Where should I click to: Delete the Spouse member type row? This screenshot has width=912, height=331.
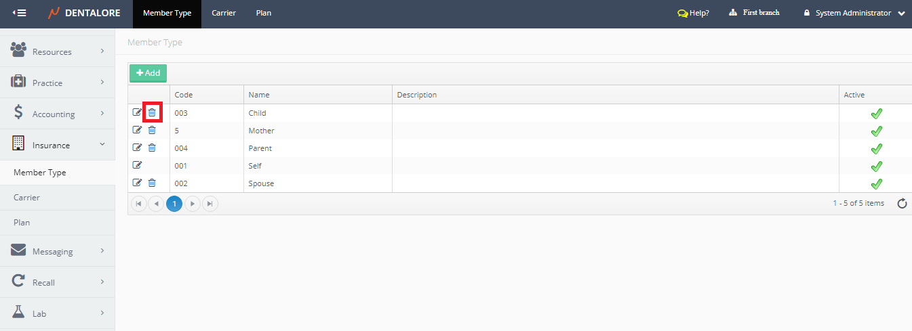[152, 183]
